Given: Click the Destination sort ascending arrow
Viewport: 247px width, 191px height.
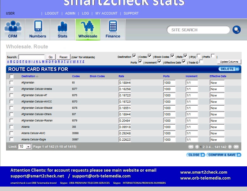Looking at the screenshot, I should click(x=37, y=77).
